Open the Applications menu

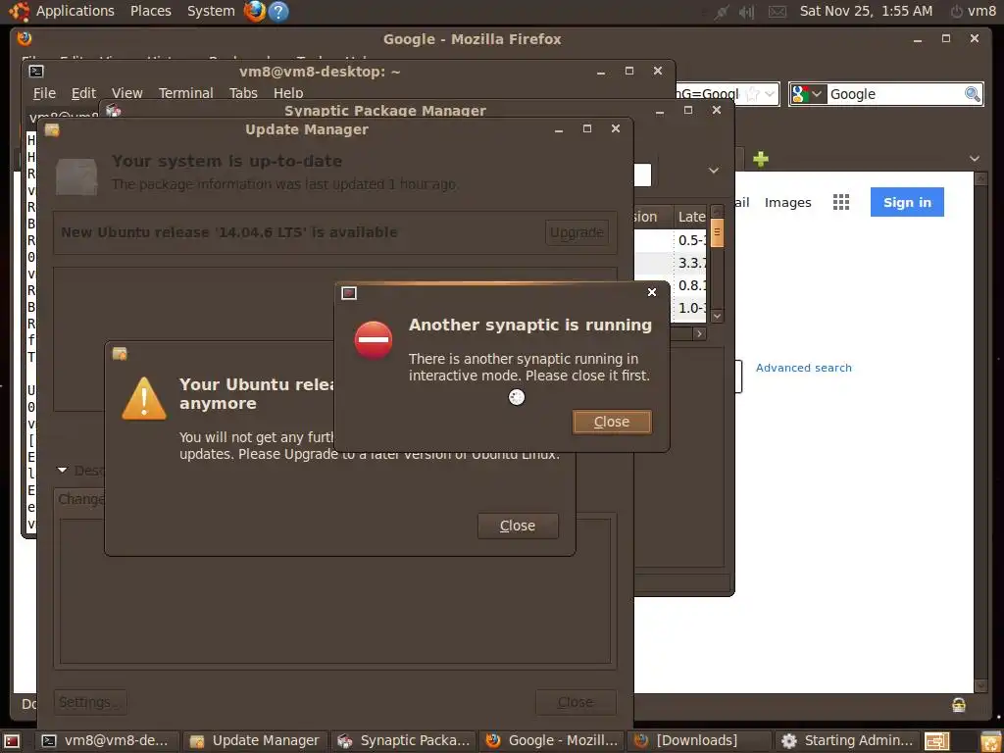[75, 11]
